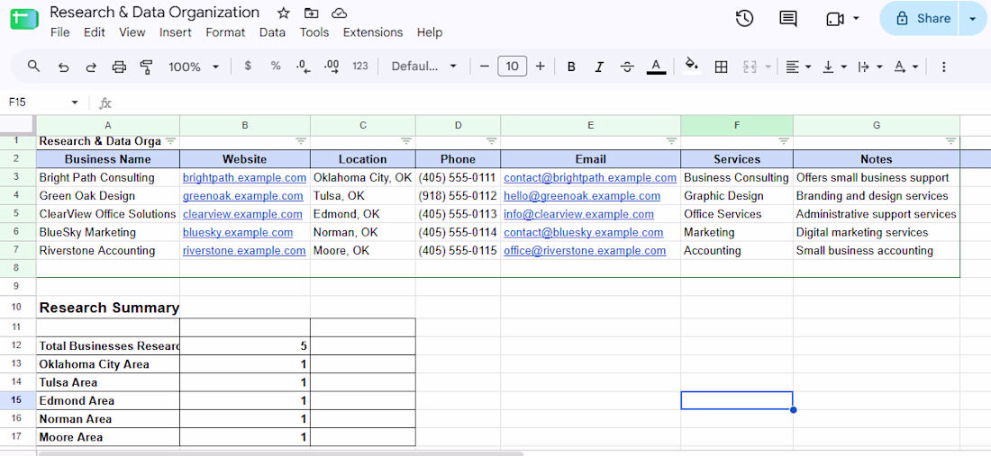The height and width of the screenshot is (456, 991).
Task: Click the merge cells icon
Action: click(x=750, y=67)
